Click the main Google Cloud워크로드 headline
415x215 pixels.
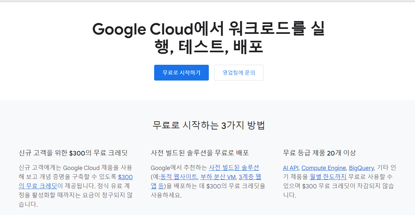point(208,38)
